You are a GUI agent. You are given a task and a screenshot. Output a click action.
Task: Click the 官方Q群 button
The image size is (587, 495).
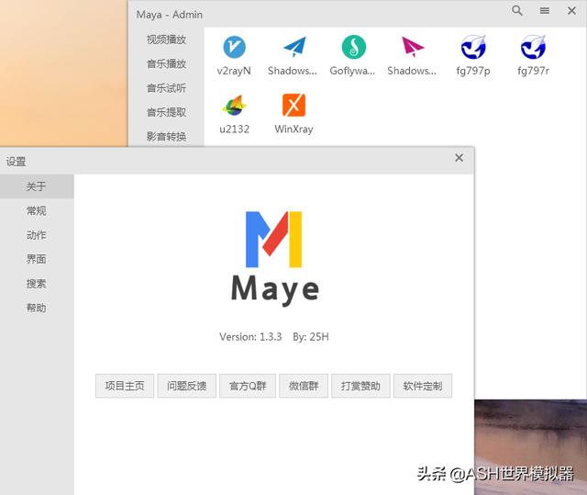point(248,386)
